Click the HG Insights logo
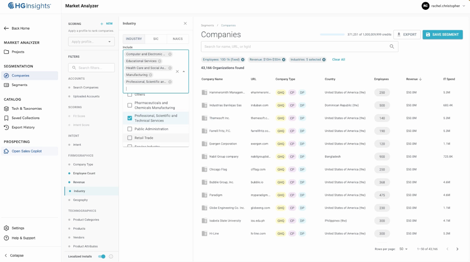This screenshot has width=470, height=262. [29, 6]
